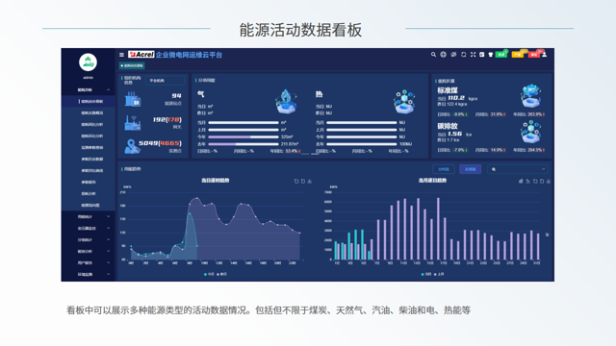Click the 碳排放 molecule illustration icon
Screen dimensions: 616x346
(530, 132)
